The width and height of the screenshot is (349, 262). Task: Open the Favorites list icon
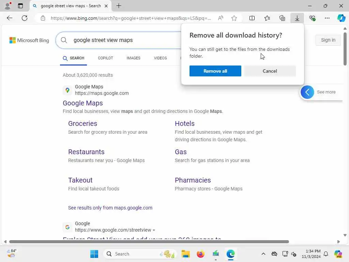coord(267,18)
